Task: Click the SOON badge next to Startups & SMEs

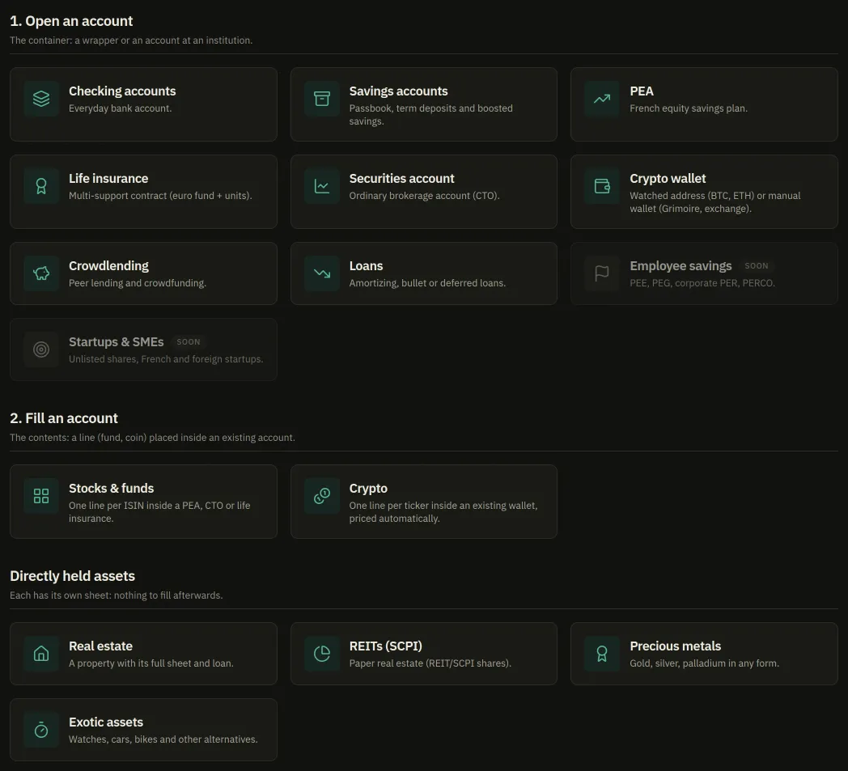Action: click(189, 342)
